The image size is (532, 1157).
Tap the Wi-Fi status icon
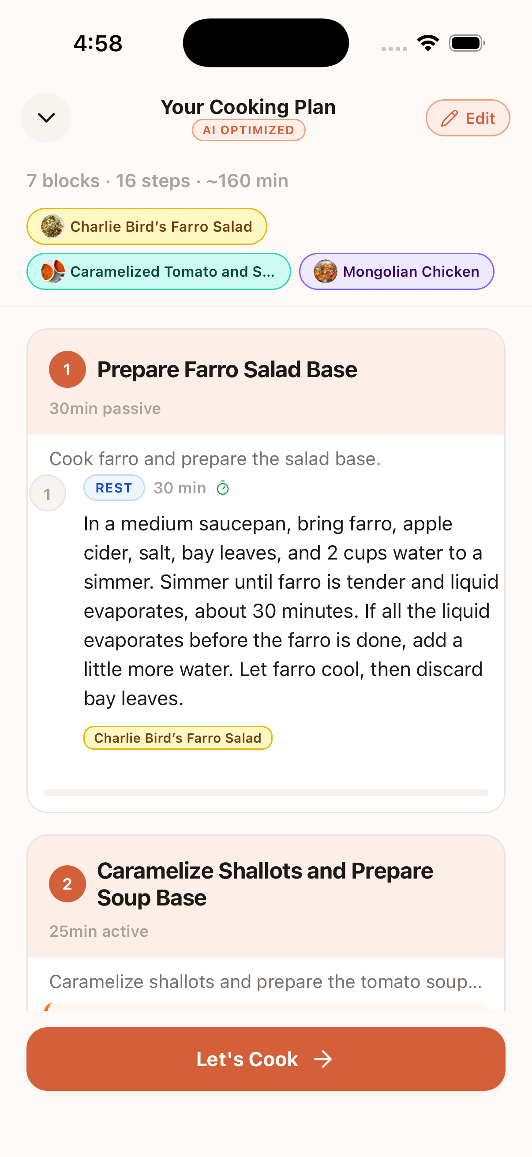[x=427, y=43]
